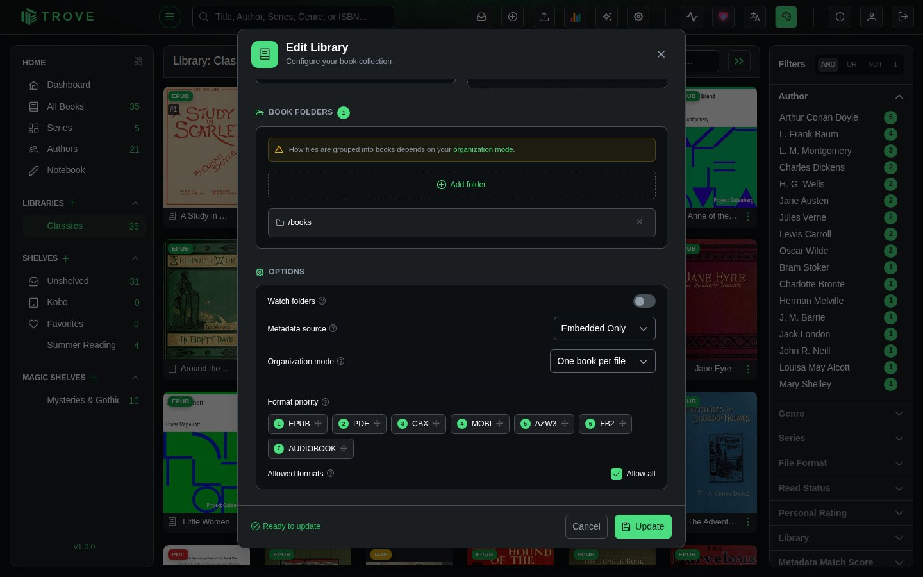
Task: Click the circled plus icon in the top toolbar
Action: coord(513,17)
